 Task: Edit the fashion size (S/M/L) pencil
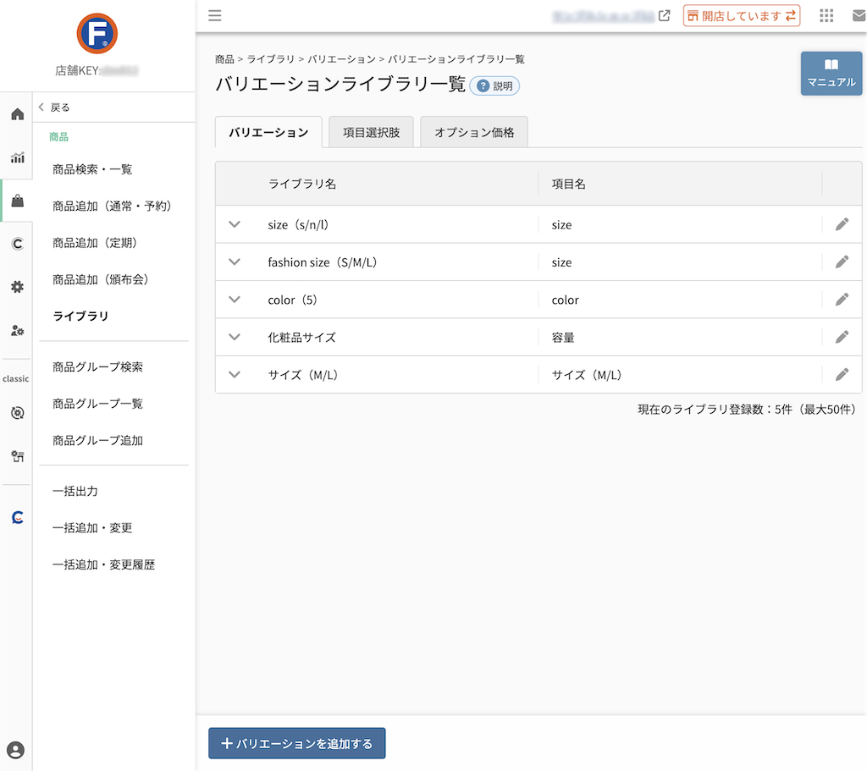pos(842,262)
